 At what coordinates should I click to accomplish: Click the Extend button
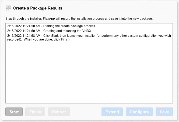pos(112,112)
